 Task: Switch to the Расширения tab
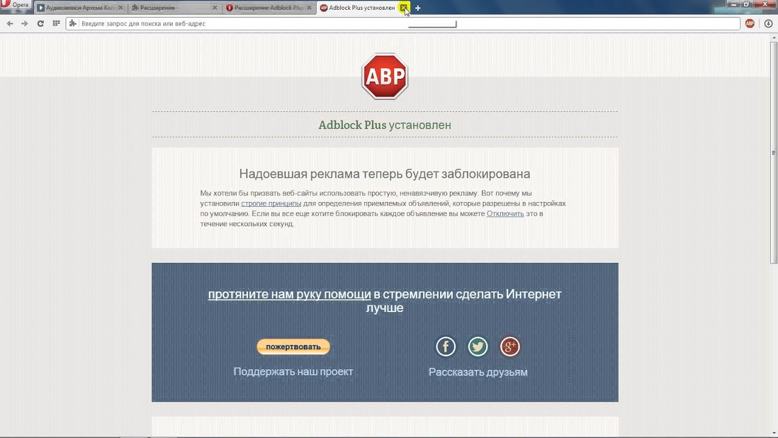click(x=175, y=8)
